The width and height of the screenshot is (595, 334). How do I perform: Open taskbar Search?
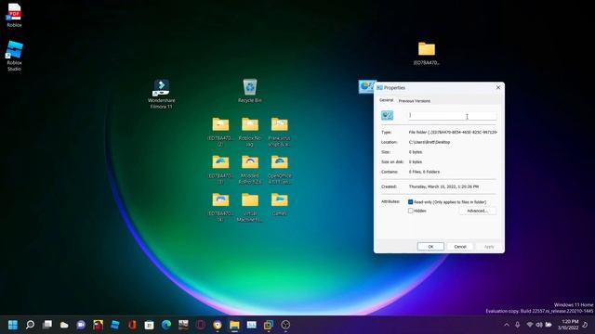point(30,325)
